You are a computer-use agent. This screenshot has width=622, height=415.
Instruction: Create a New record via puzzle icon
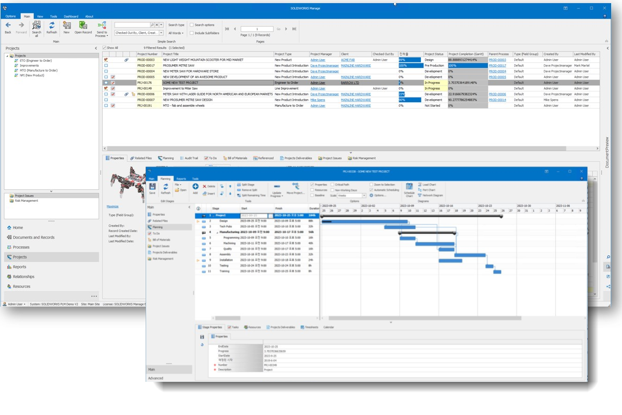[x=66, y=25]
